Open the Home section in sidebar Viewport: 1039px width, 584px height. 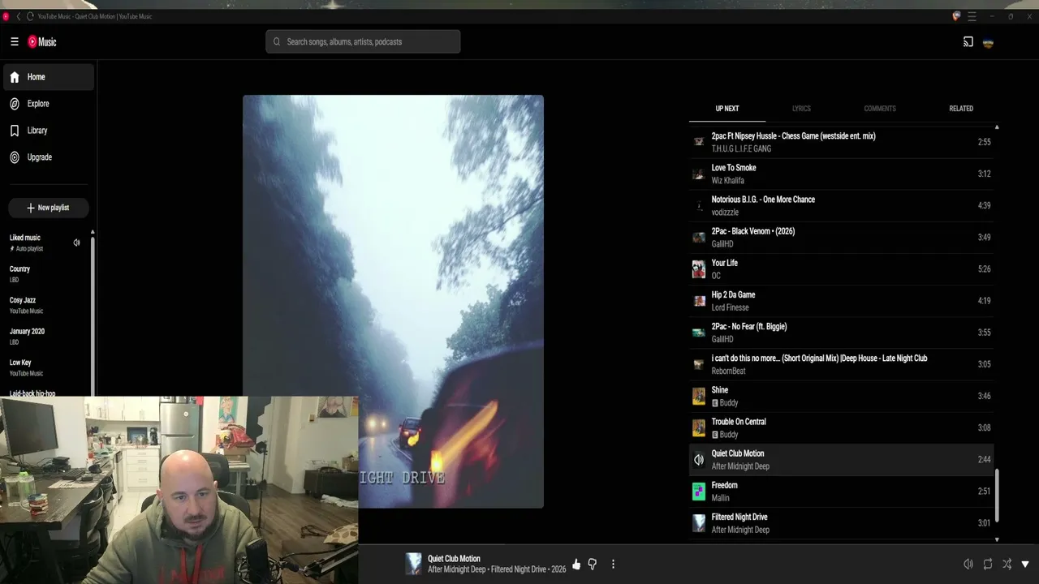click(x=47, y=77)
